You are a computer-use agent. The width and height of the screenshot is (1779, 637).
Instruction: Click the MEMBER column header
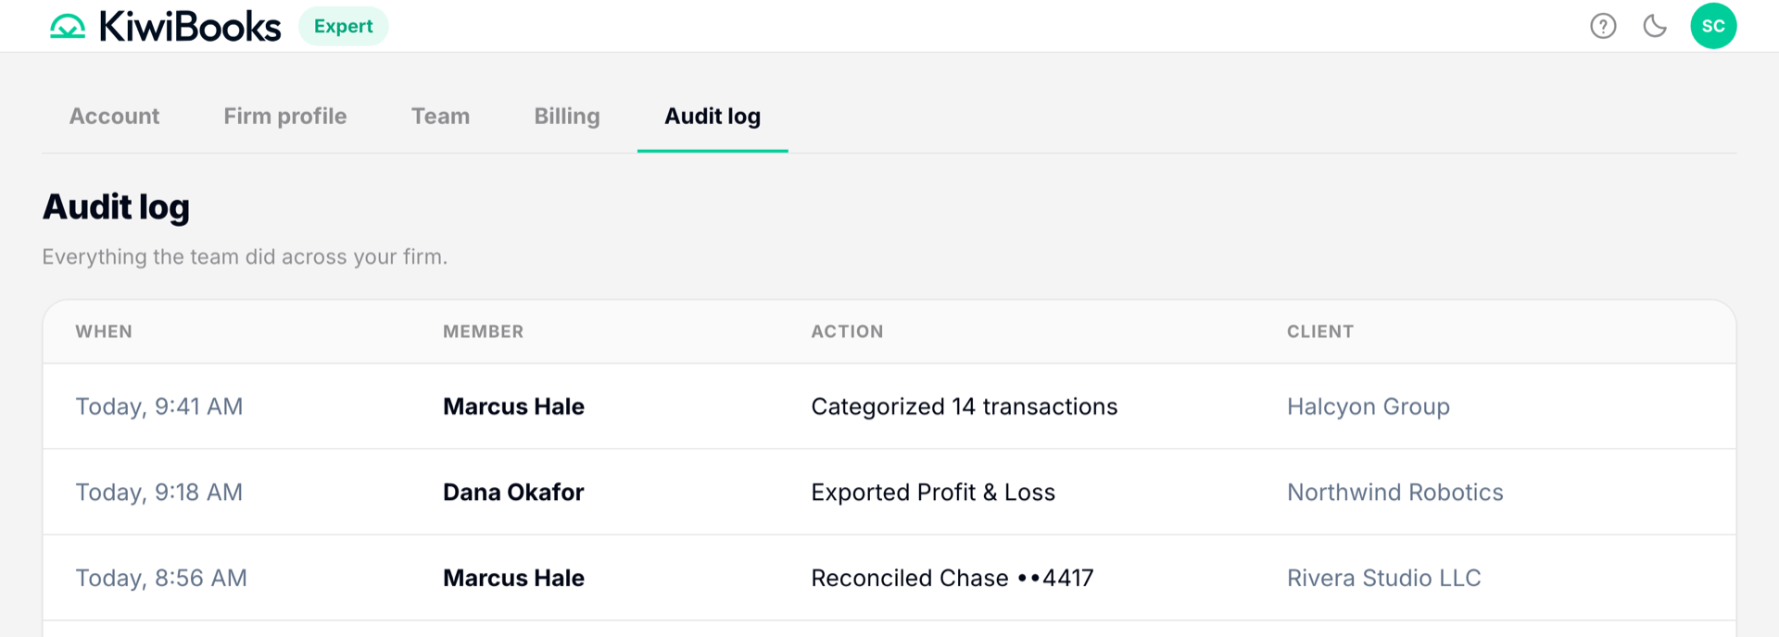484,331
